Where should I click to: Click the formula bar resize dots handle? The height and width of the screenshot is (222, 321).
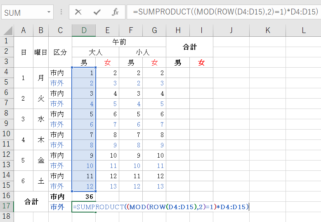(x=61, y=12)
